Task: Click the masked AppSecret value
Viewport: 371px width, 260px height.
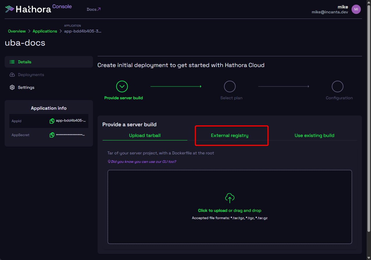Action: click(x=71, y=135)
